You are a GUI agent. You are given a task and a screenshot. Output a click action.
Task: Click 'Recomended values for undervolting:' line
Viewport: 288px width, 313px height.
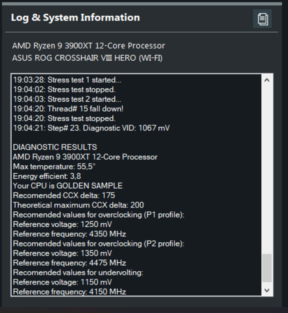tap(78, 272)
